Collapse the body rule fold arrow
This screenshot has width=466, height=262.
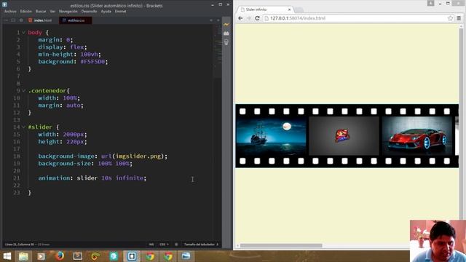click(24, 32)
